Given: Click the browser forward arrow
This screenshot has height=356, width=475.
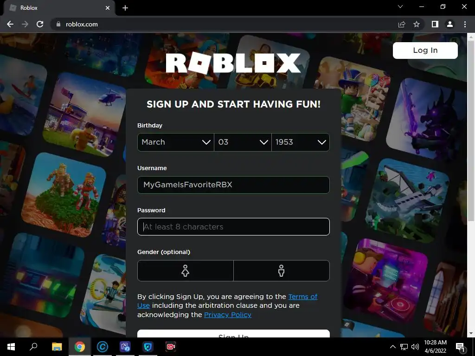Looking at the screenshot, I should (x=25, y=24).
